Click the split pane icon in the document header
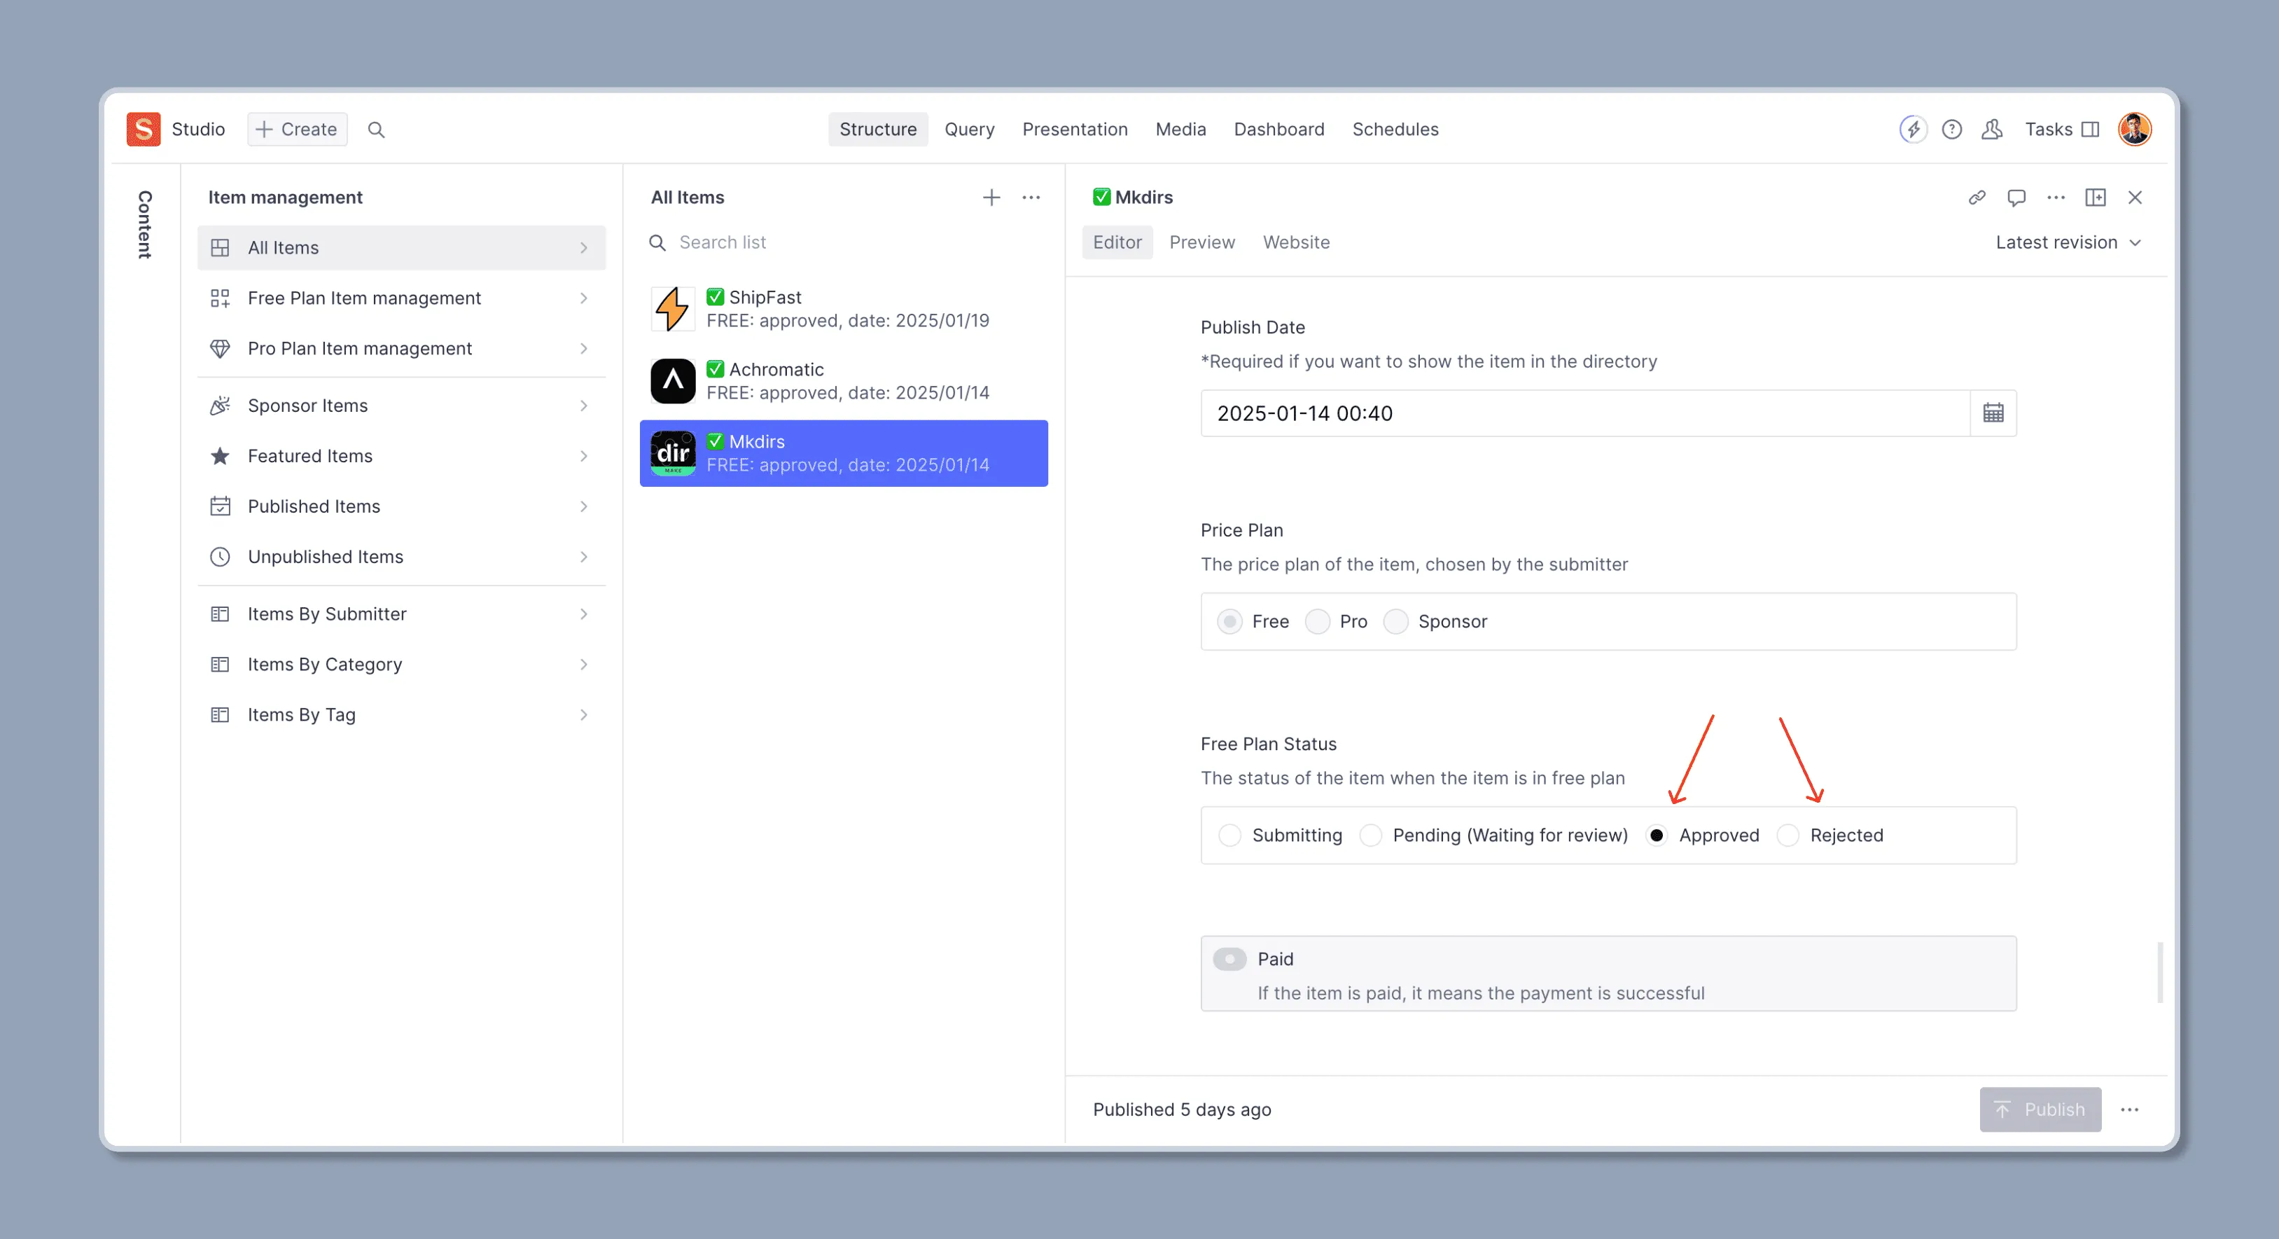2279x1239 pixels. point(2095,198)
